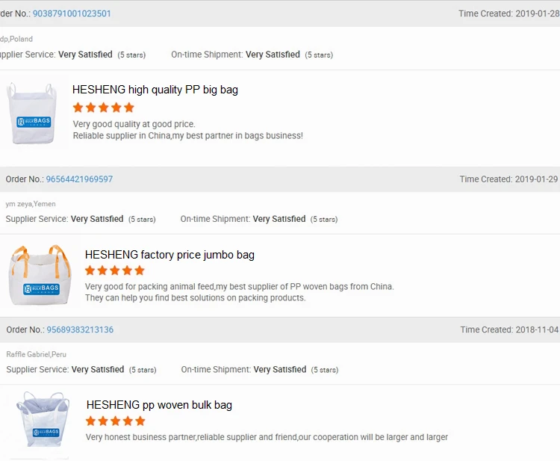Screen dimensions: 560x461
Task: Click the PP big bag product thumbnail
Action: pos(34,114)
